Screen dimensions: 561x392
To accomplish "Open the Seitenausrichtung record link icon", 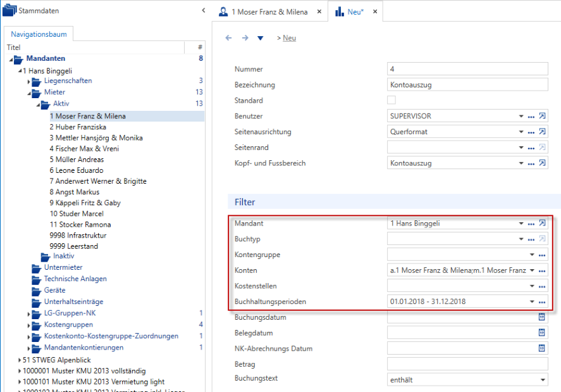I will point(543,132).
